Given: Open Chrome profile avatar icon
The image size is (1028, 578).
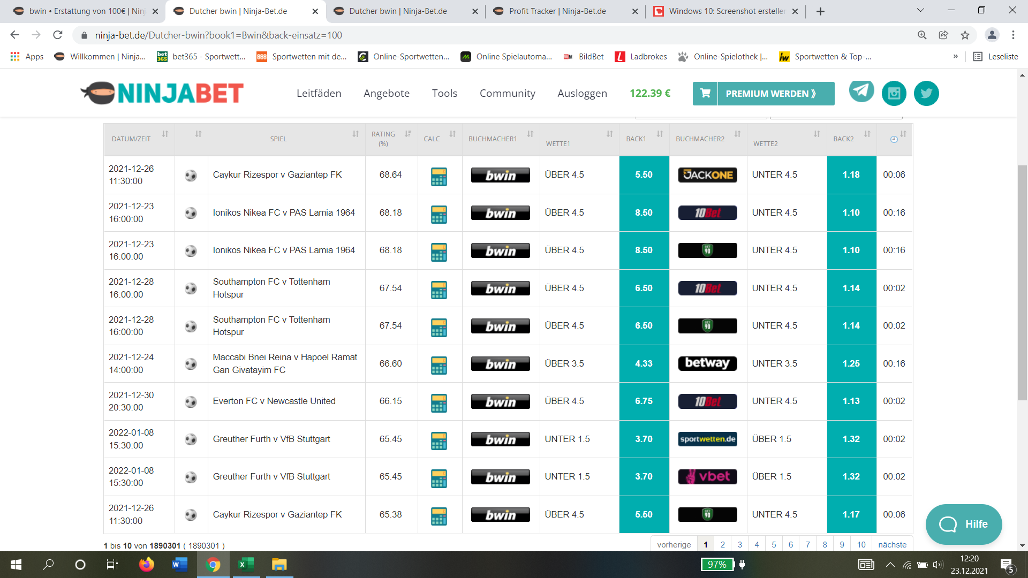Looking at the screenshot, I should pos(992,35).
